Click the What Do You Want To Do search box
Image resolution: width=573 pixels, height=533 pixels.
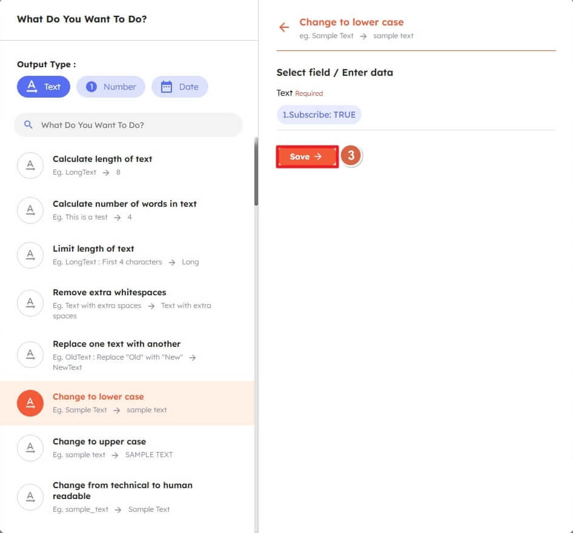(x=133, y=125)
